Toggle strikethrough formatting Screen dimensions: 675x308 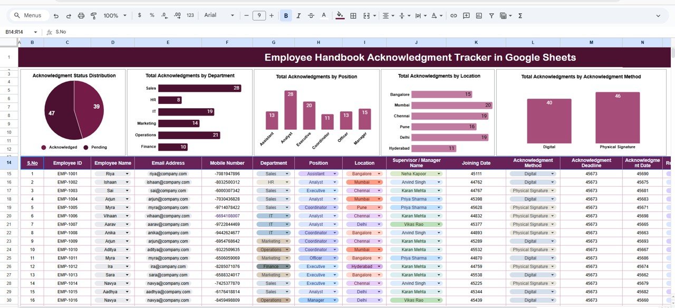(x=311, y=16)
